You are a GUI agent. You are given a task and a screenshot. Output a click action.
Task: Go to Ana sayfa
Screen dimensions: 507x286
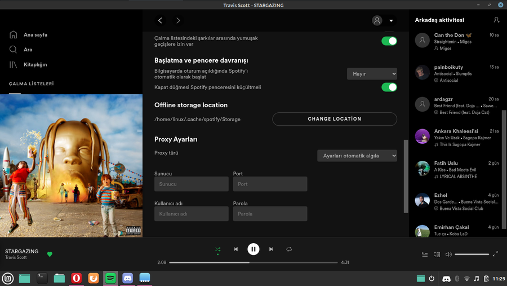[35, 35]
